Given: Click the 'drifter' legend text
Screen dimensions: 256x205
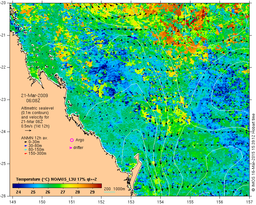Looking at the screenshot, I should pos(78,148).
